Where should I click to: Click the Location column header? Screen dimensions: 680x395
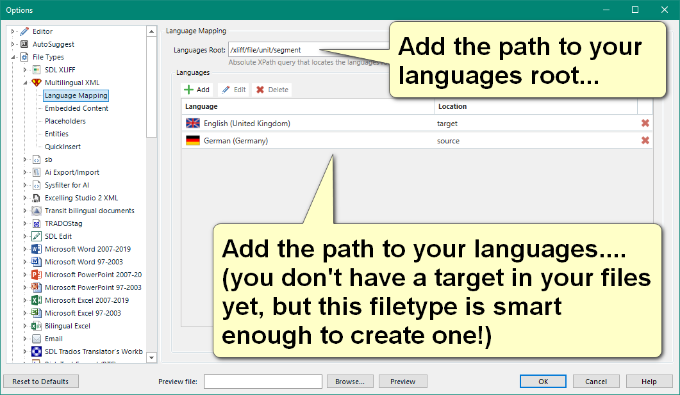(536, 106)
